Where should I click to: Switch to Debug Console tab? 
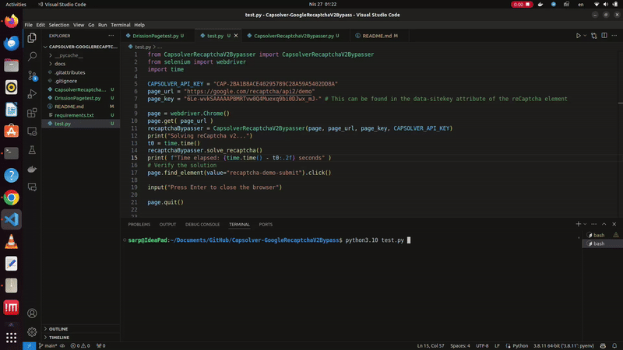click(x=202, y=224)
